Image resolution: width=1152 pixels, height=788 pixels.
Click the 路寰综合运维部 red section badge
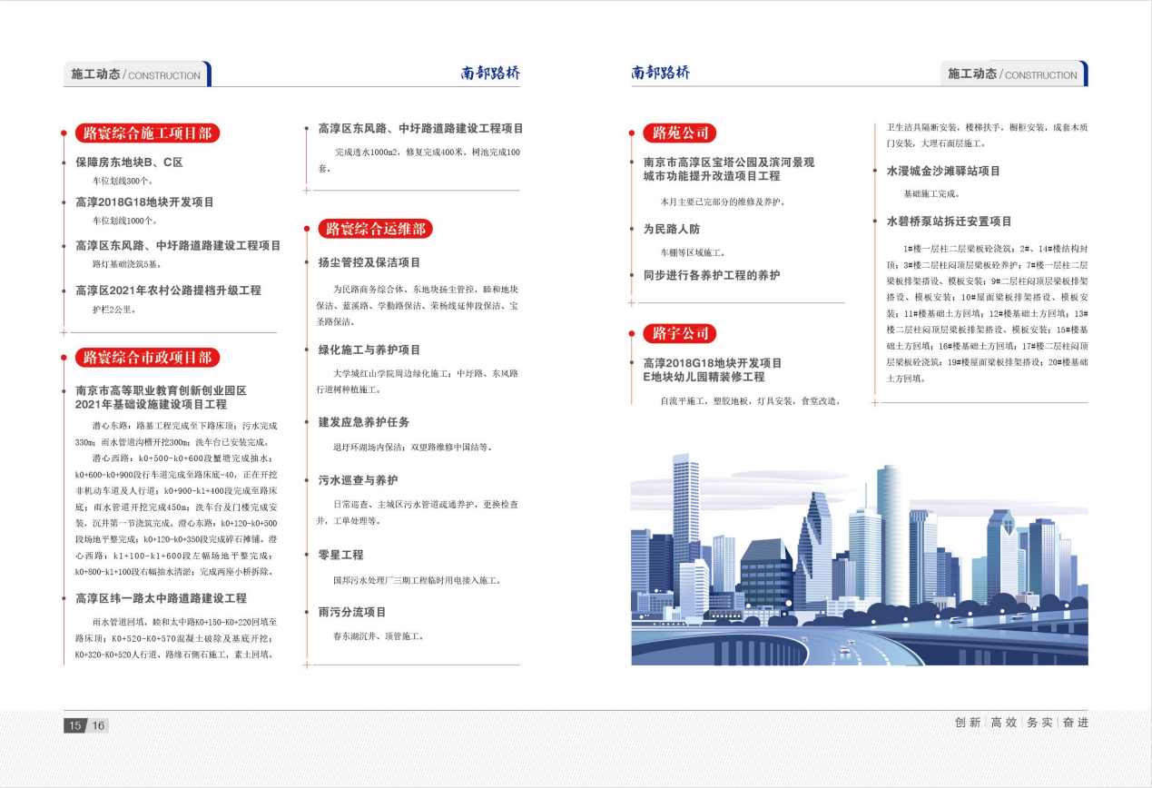(375, 229)
